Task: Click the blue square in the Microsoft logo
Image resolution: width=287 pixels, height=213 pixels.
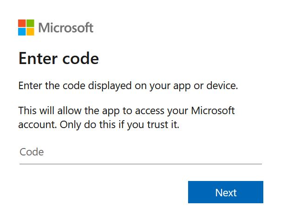Action: click(22, 32)
